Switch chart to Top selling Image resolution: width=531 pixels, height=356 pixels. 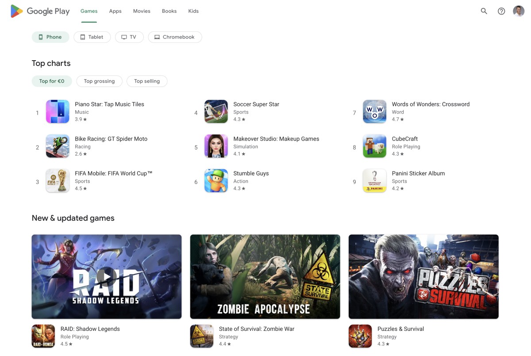tap(147, 81)
